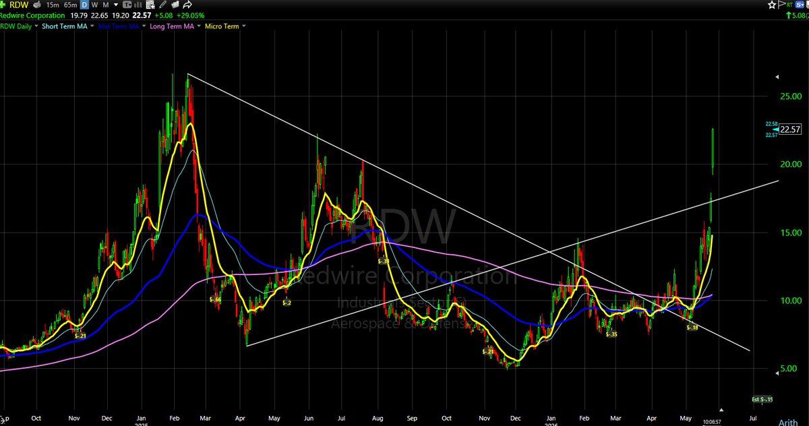This screenshot has height=426, width=809.
Task: Expand the RDW Daily plot menu
Action: click(36, 26)
